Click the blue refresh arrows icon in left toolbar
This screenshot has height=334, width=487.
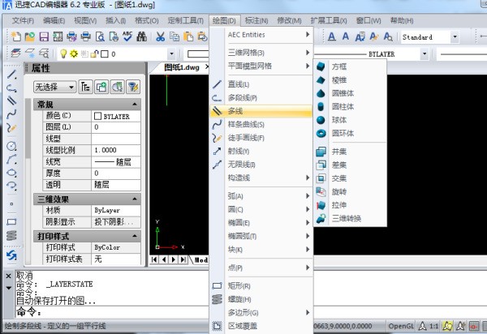pos(12,255)
